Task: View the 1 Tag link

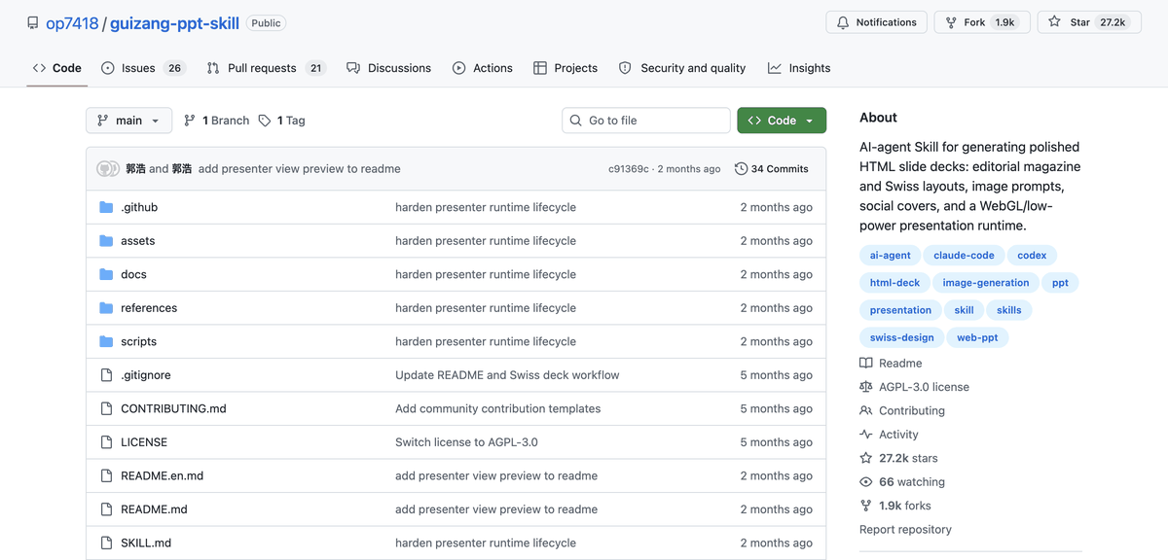Action: click(x=282, y=121)
